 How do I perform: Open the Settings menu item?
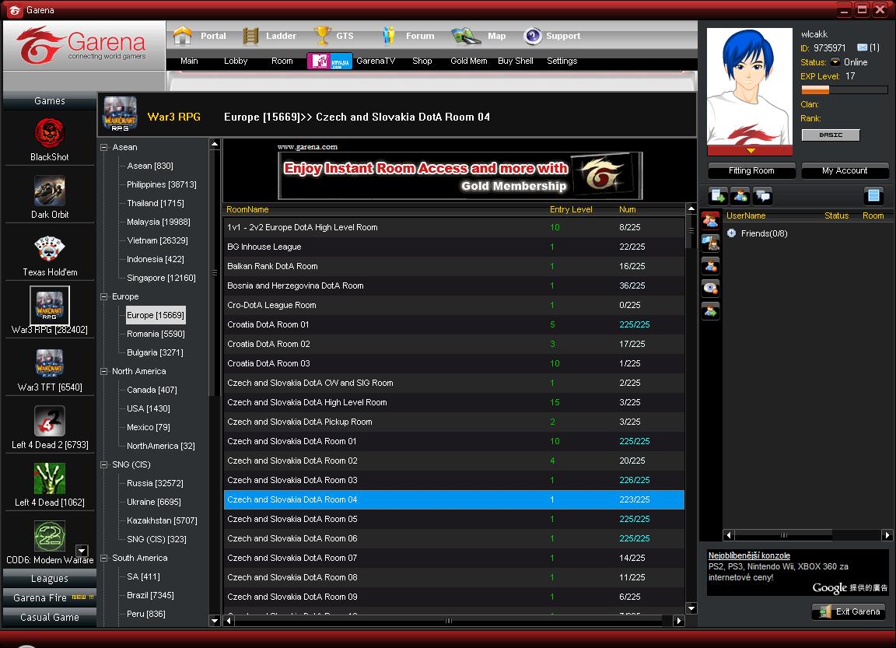click(x=562, y=61)
